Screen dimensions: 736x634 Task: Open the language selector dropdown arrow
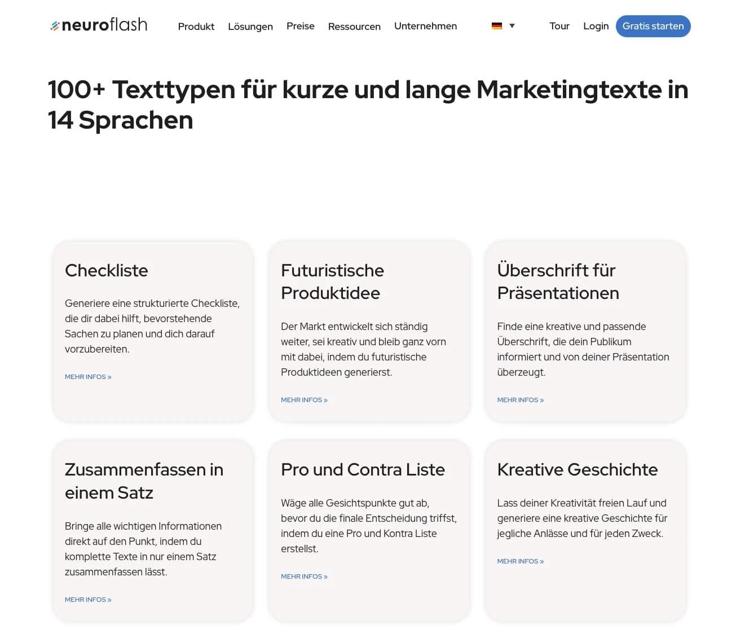coord(512,25)
